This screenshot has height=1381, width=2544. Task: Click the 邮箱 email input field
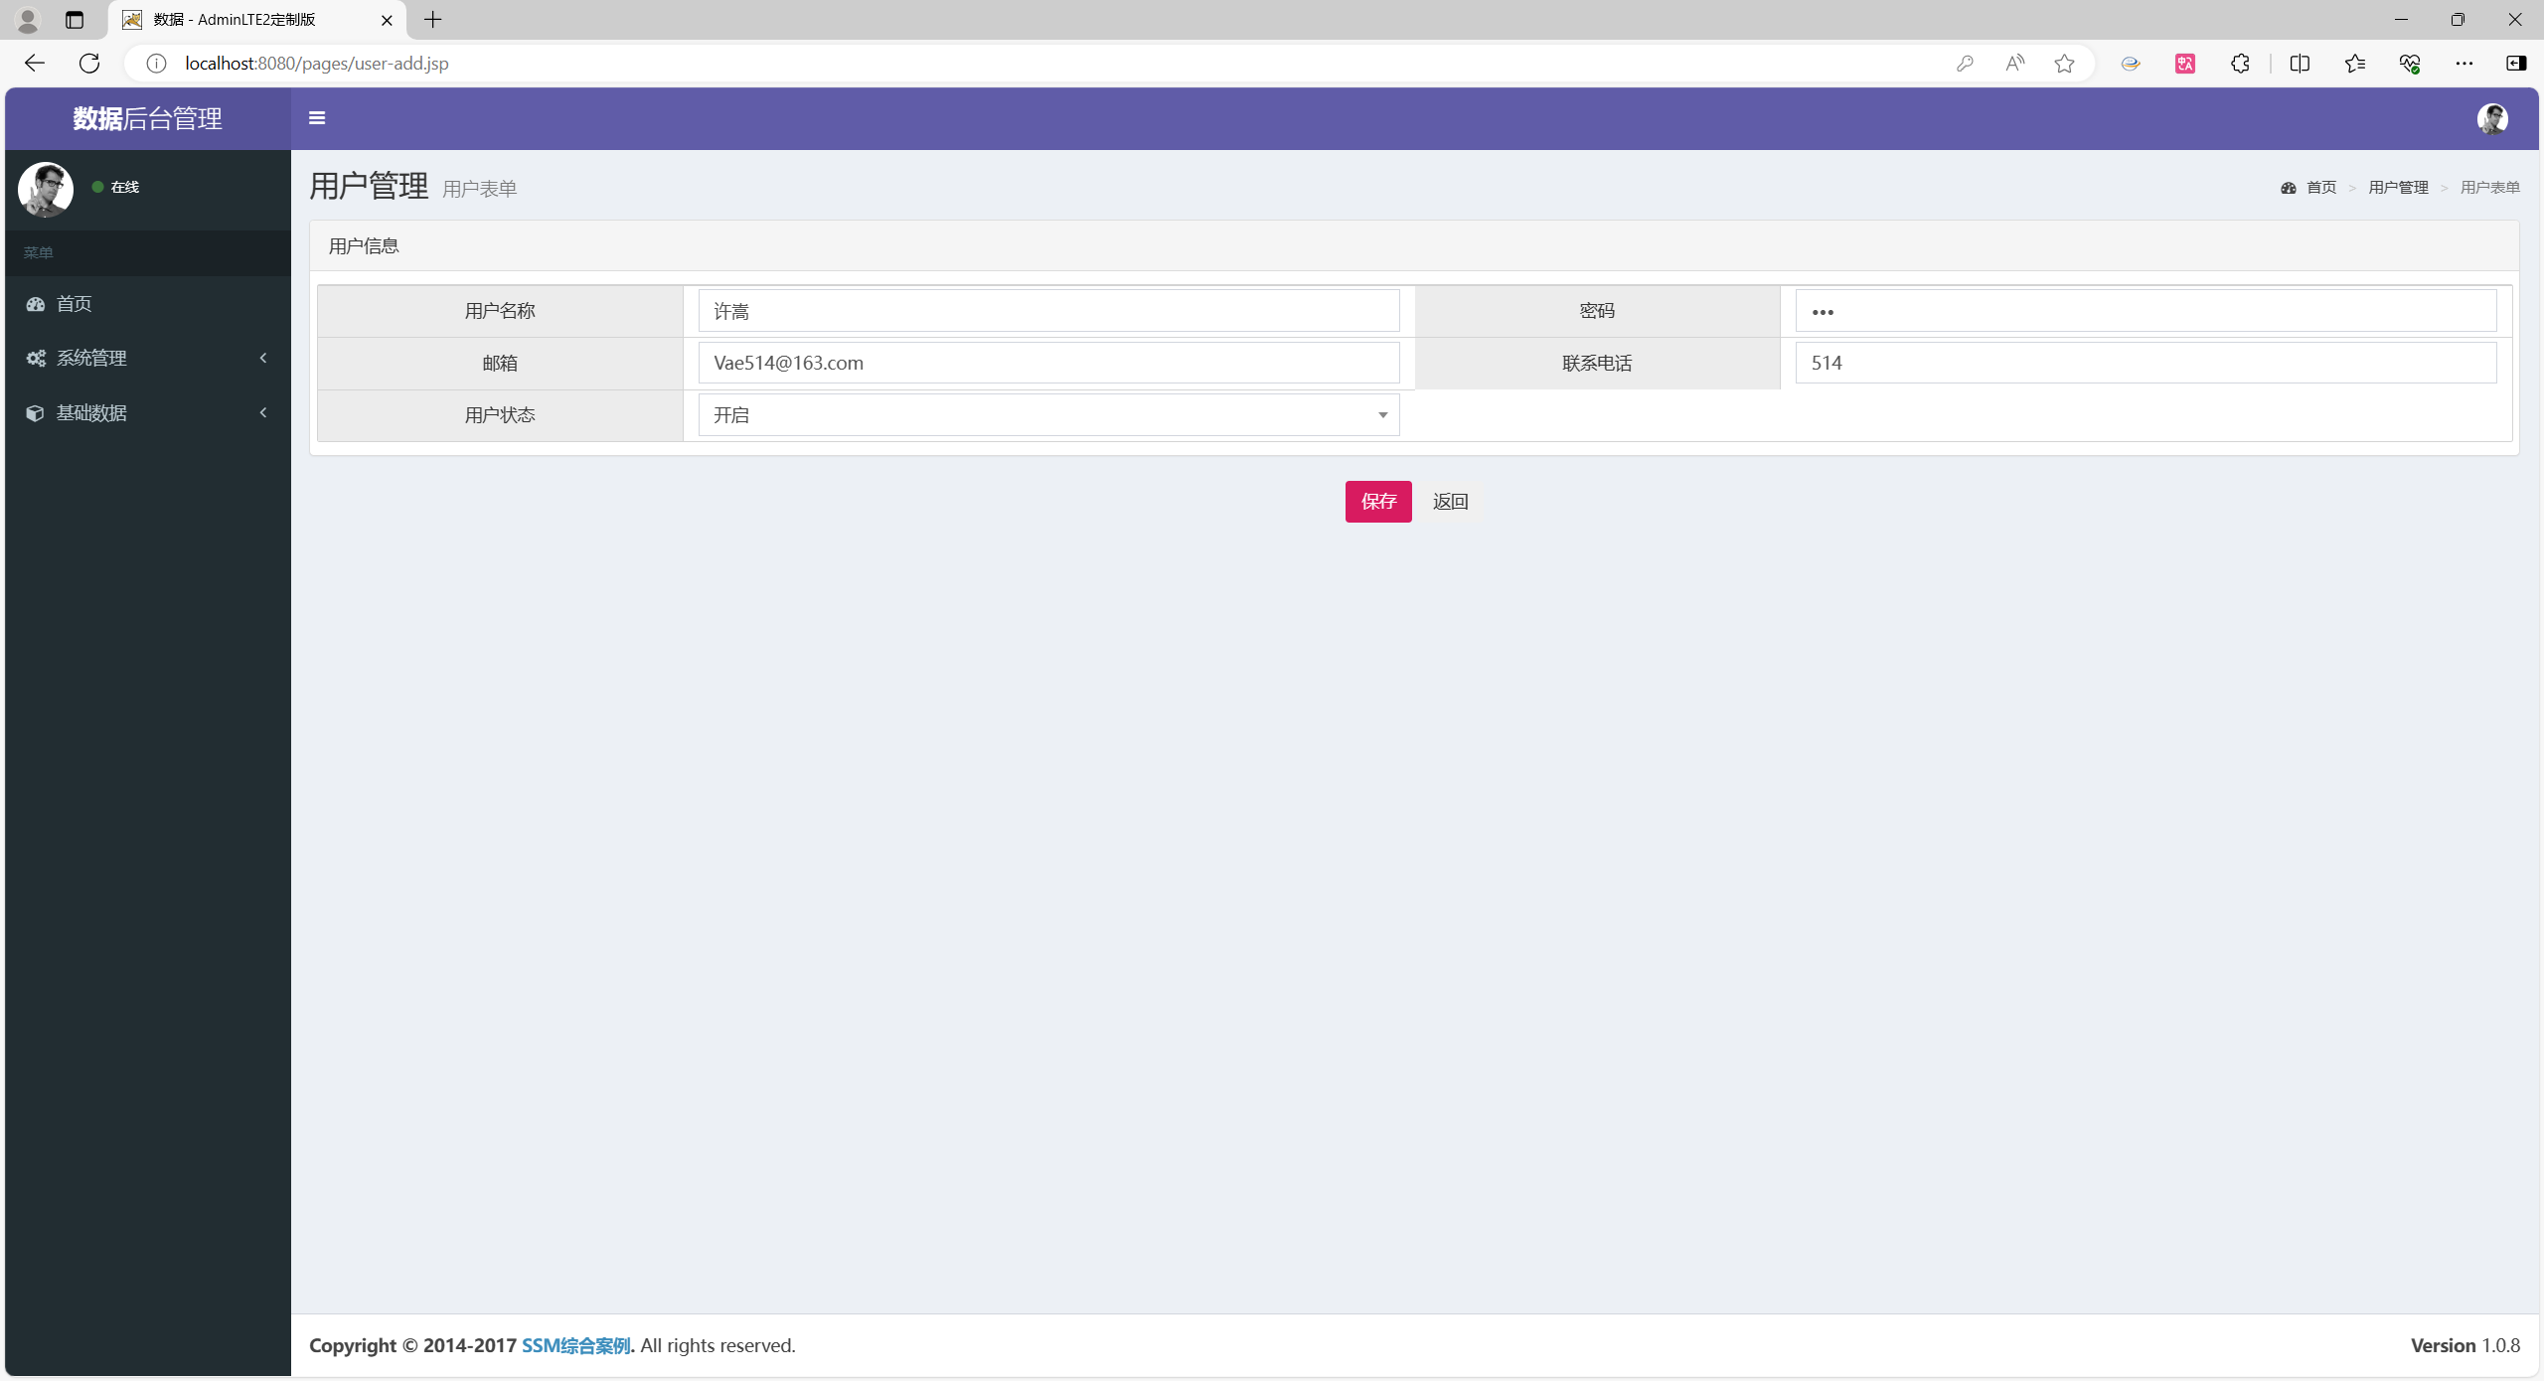click(1048, 363)
